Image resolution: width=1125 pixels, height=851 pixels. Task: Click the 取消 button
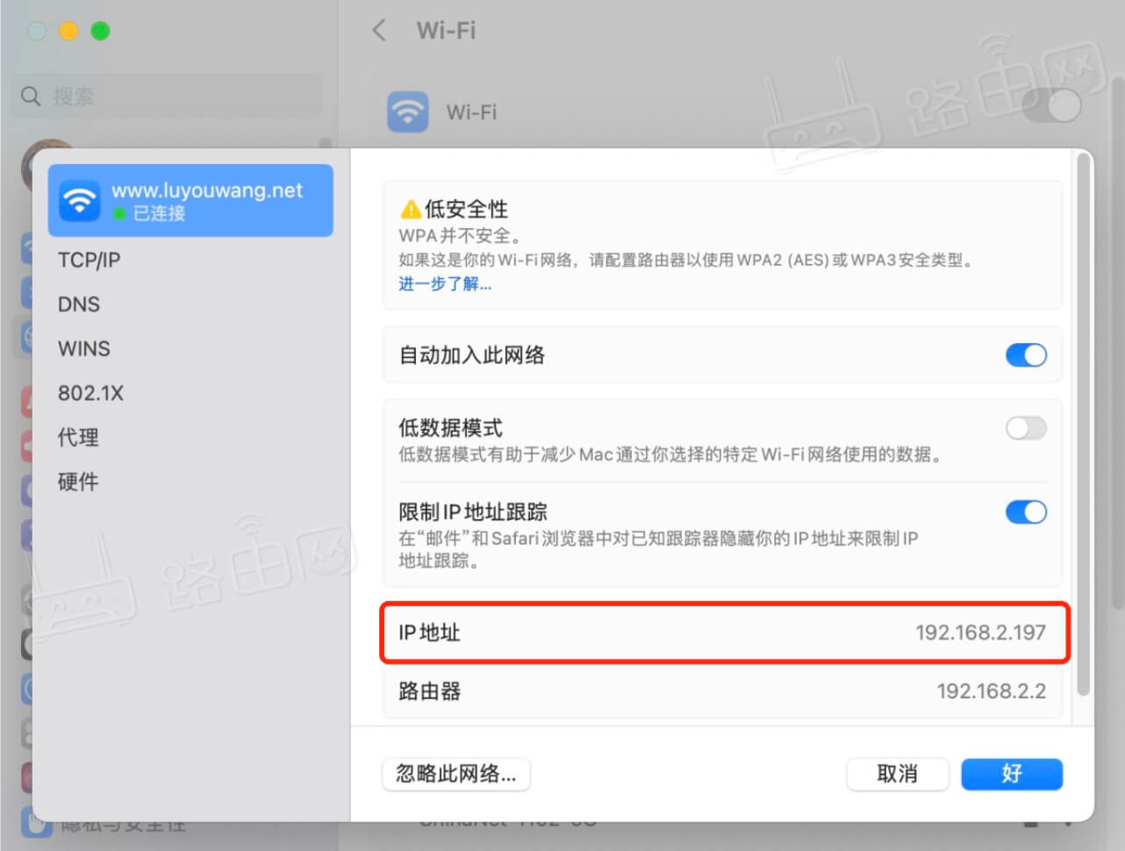[x=898, y=775]
